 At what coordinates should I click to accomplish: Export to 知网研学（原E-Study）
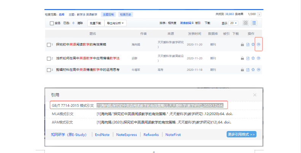click(x=69, y=135)
